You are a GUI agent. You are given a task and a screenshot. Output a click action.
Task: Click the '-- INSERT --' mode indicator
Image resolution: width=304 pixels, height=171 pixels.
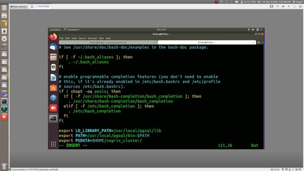(73, 145)
